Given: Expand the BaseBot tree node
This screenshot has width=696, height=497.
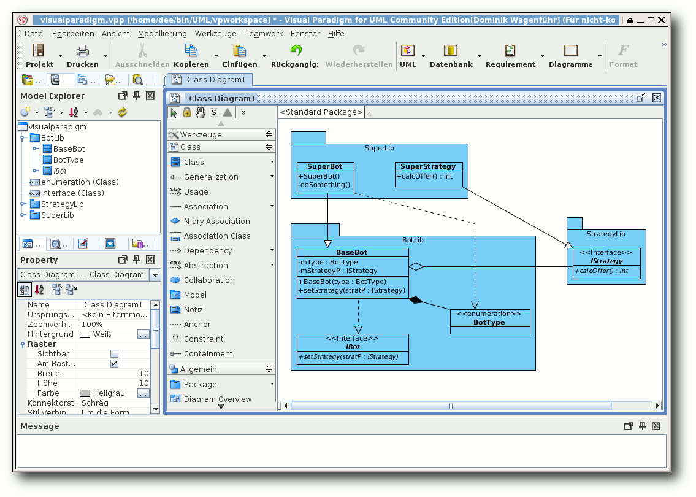Looking at the screenshot, I should coord(34,148).
